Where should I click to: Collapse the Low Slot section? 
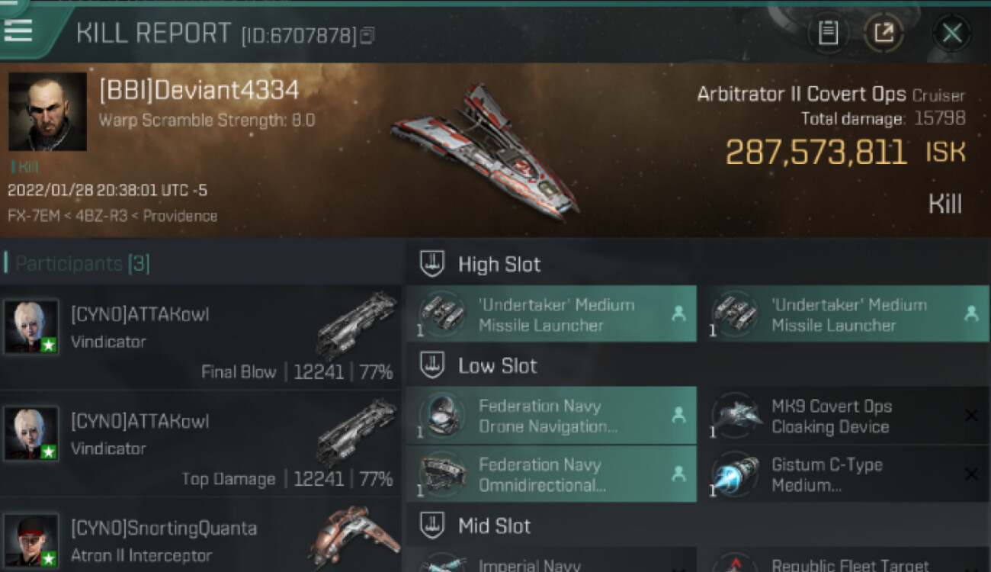coord(432,365)
